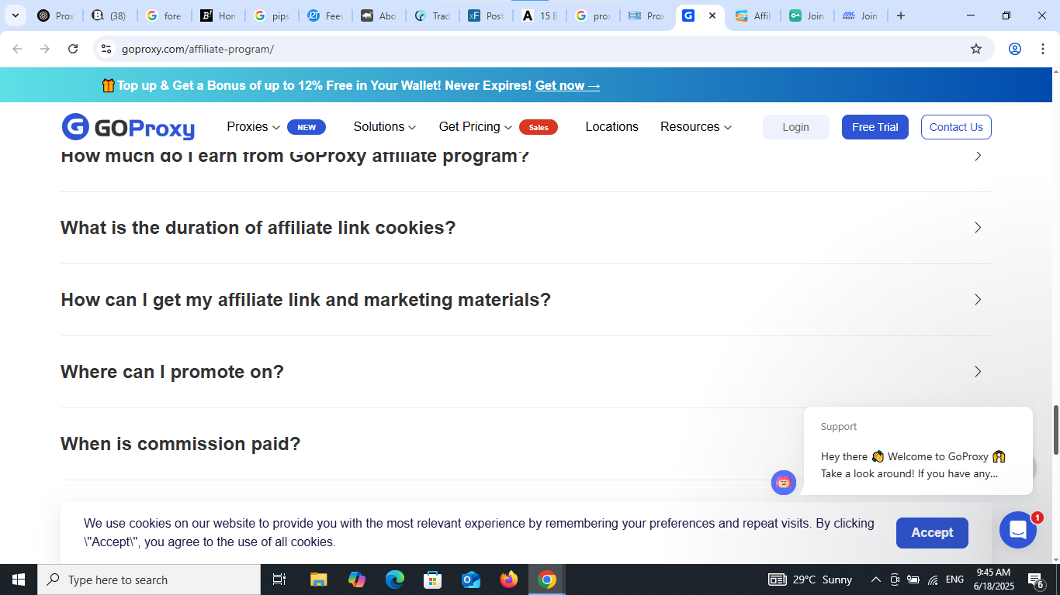Open Firefox from the taskbar
Image resolution: width=1060 pixels, height=595 pixels.
point(509,580)
